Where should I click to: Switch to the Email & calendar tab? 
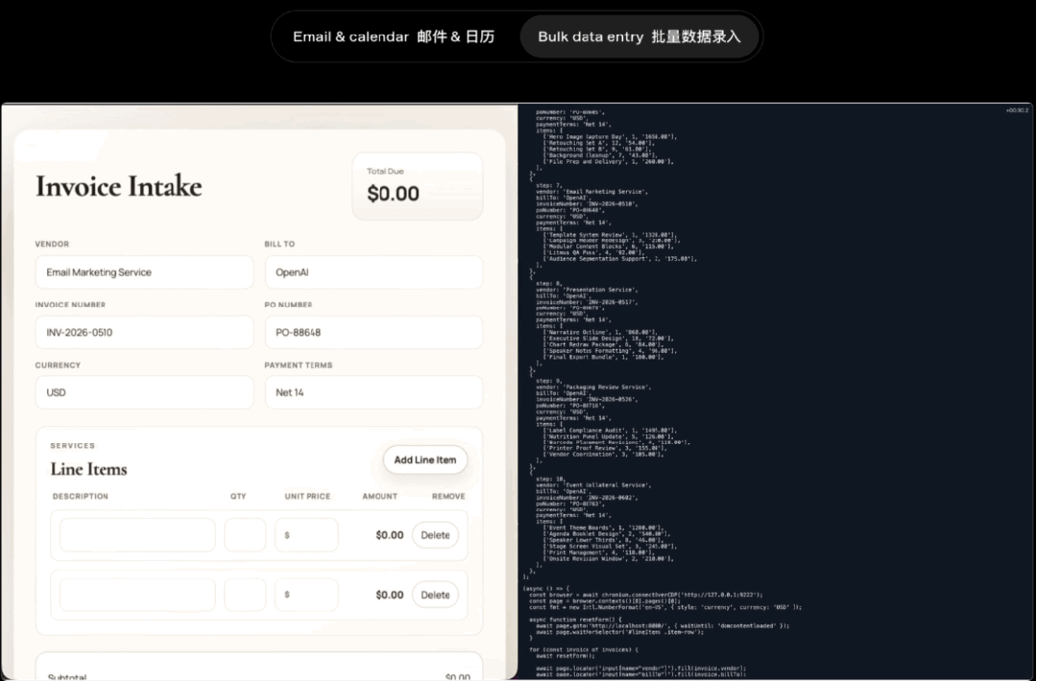pos(394,36)
